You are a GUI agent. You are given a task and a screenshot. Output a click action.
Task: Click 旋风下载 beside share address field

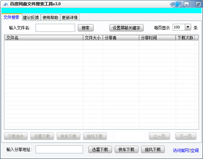tap(153, 150)
